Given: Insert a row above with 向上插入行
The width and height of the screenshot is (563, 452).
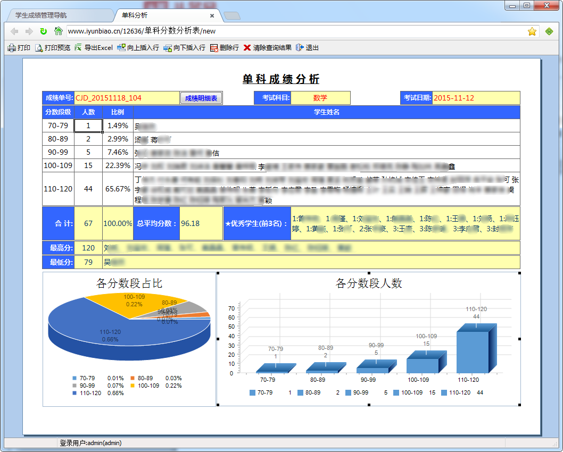Looking at the screenshot, I should (138, 48).
